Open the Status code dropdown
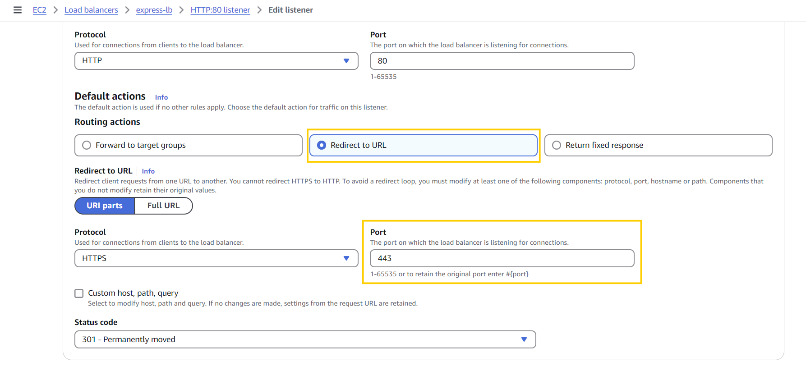The image size is (806, 366). tap(305, 339)
